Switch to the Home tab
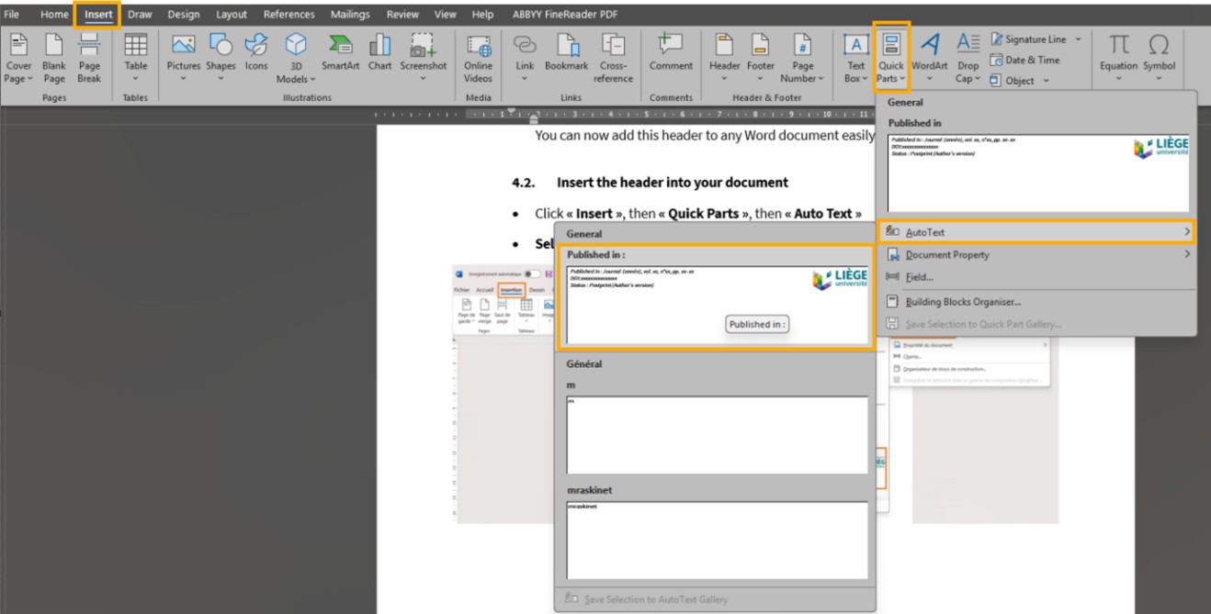Viewport: 1211px width, 614px height. [x=54, y=15]
